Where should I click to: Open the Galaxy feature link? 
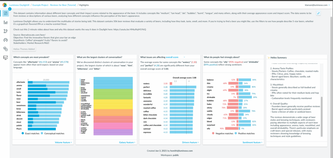point(127,142)
